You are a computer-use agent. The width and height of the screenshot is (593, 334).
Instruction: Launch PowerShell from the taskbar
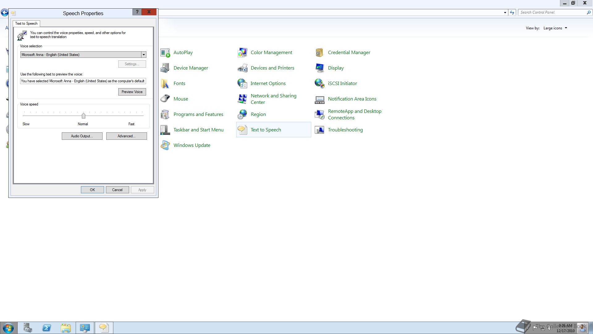[x=47, y=328]
